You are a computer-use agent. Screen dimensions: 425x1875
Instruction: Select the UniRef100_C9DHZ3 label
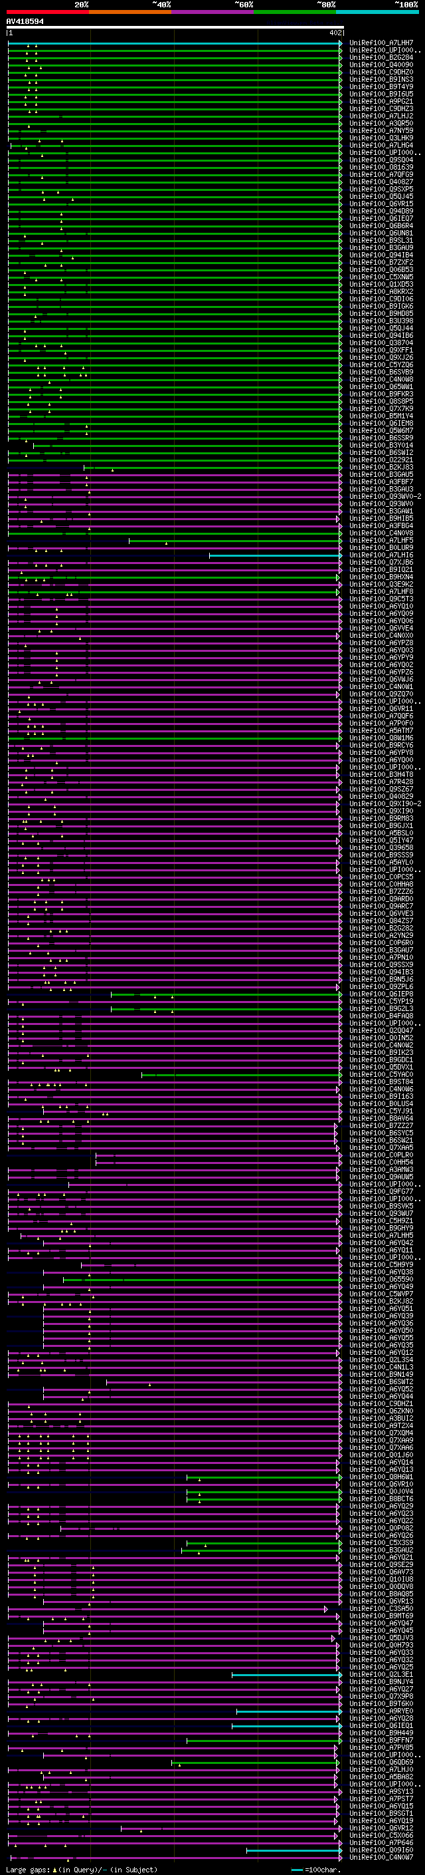(x=381, y=108)
